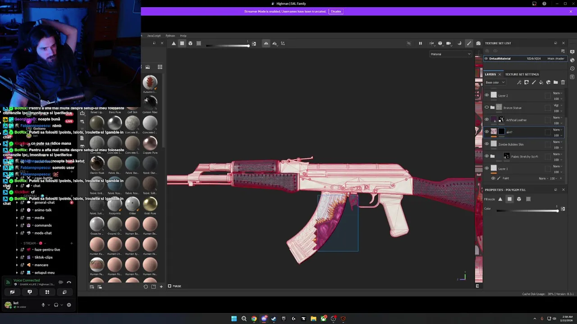This screenshot has height=324, width=577.
Task: Select mesh fill mode in the Properties panel
Action: click(519, 199)
